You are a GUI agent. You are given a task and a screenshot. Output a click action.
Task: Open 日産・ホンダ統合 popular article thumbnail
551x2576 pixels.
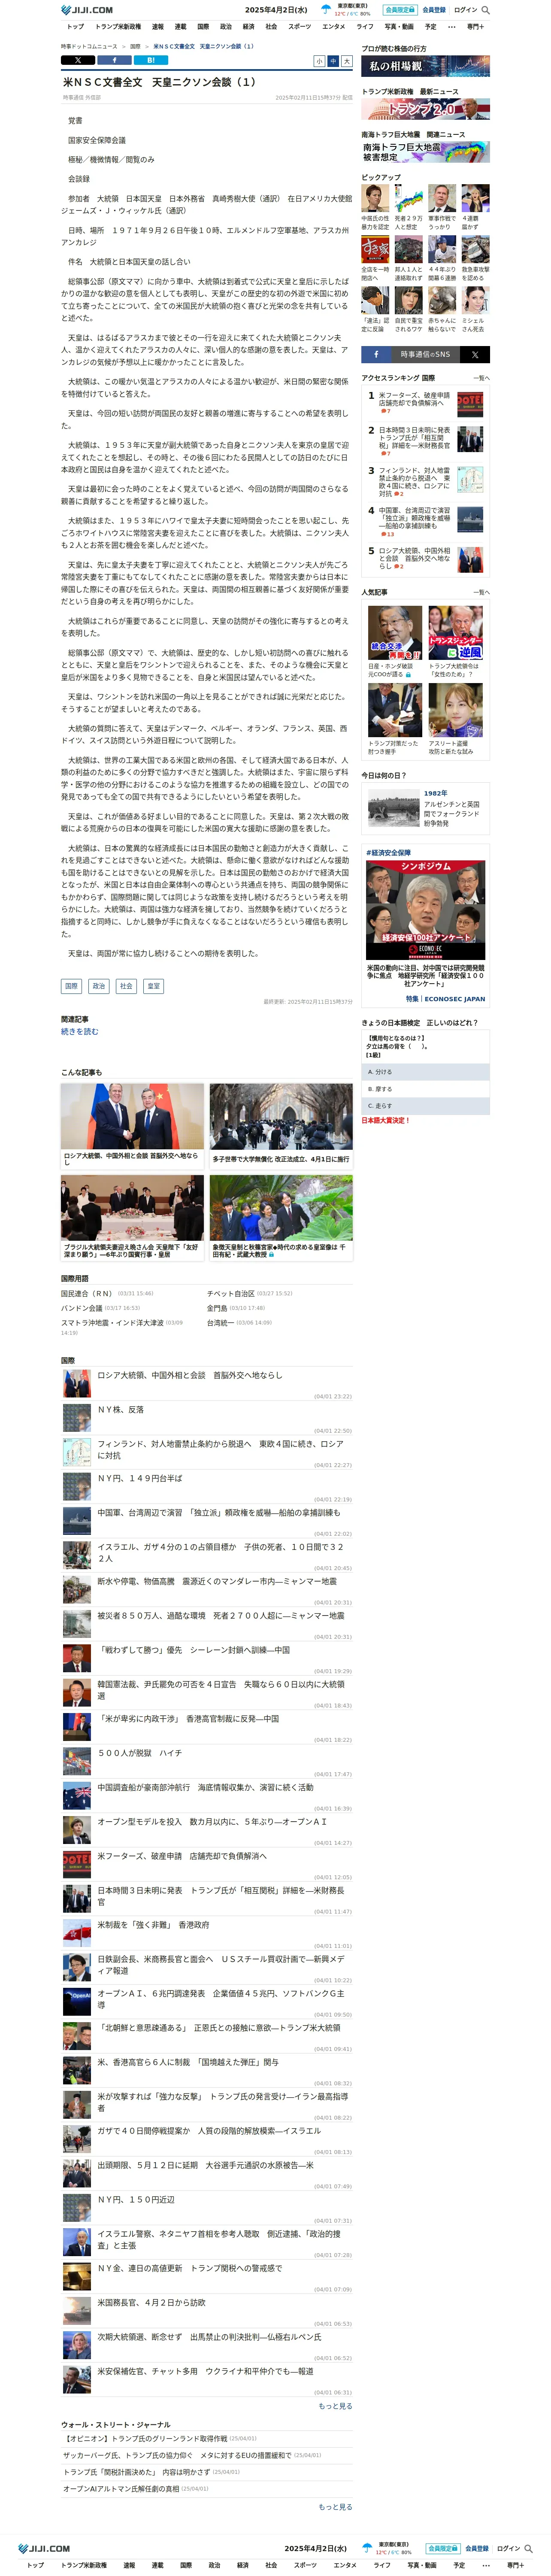[x=394, y=632]
